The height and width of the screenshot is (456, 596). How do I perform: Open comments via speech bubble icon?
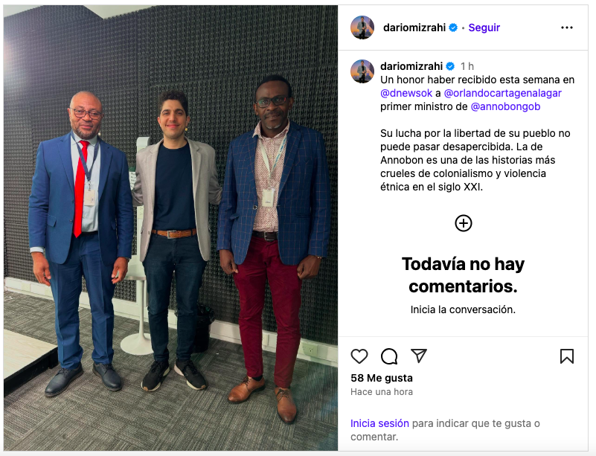tap(389, 356)
